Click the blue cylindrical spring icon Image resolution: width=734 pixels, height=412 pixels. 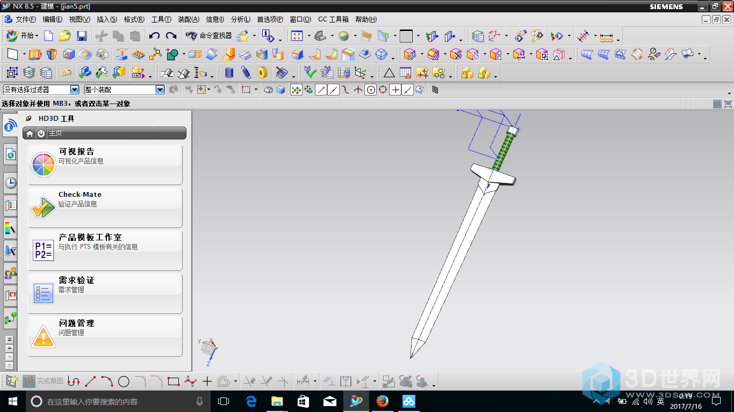click(x=229, y=72)
